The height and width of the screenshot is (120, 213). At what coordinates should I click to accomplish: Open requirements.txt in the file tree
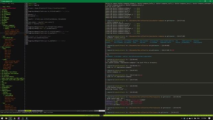point(11,33)
